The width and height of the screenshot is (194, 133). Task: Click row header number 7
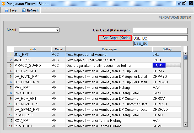pos(10,87)
